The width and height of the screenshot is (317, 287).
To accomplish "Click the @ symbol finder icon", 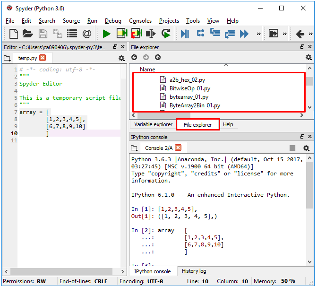I will point(87,34).
